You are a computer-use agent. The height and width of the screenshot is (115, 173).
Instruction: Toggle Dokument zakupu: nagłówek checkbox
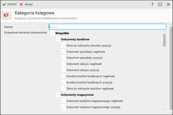64,64
